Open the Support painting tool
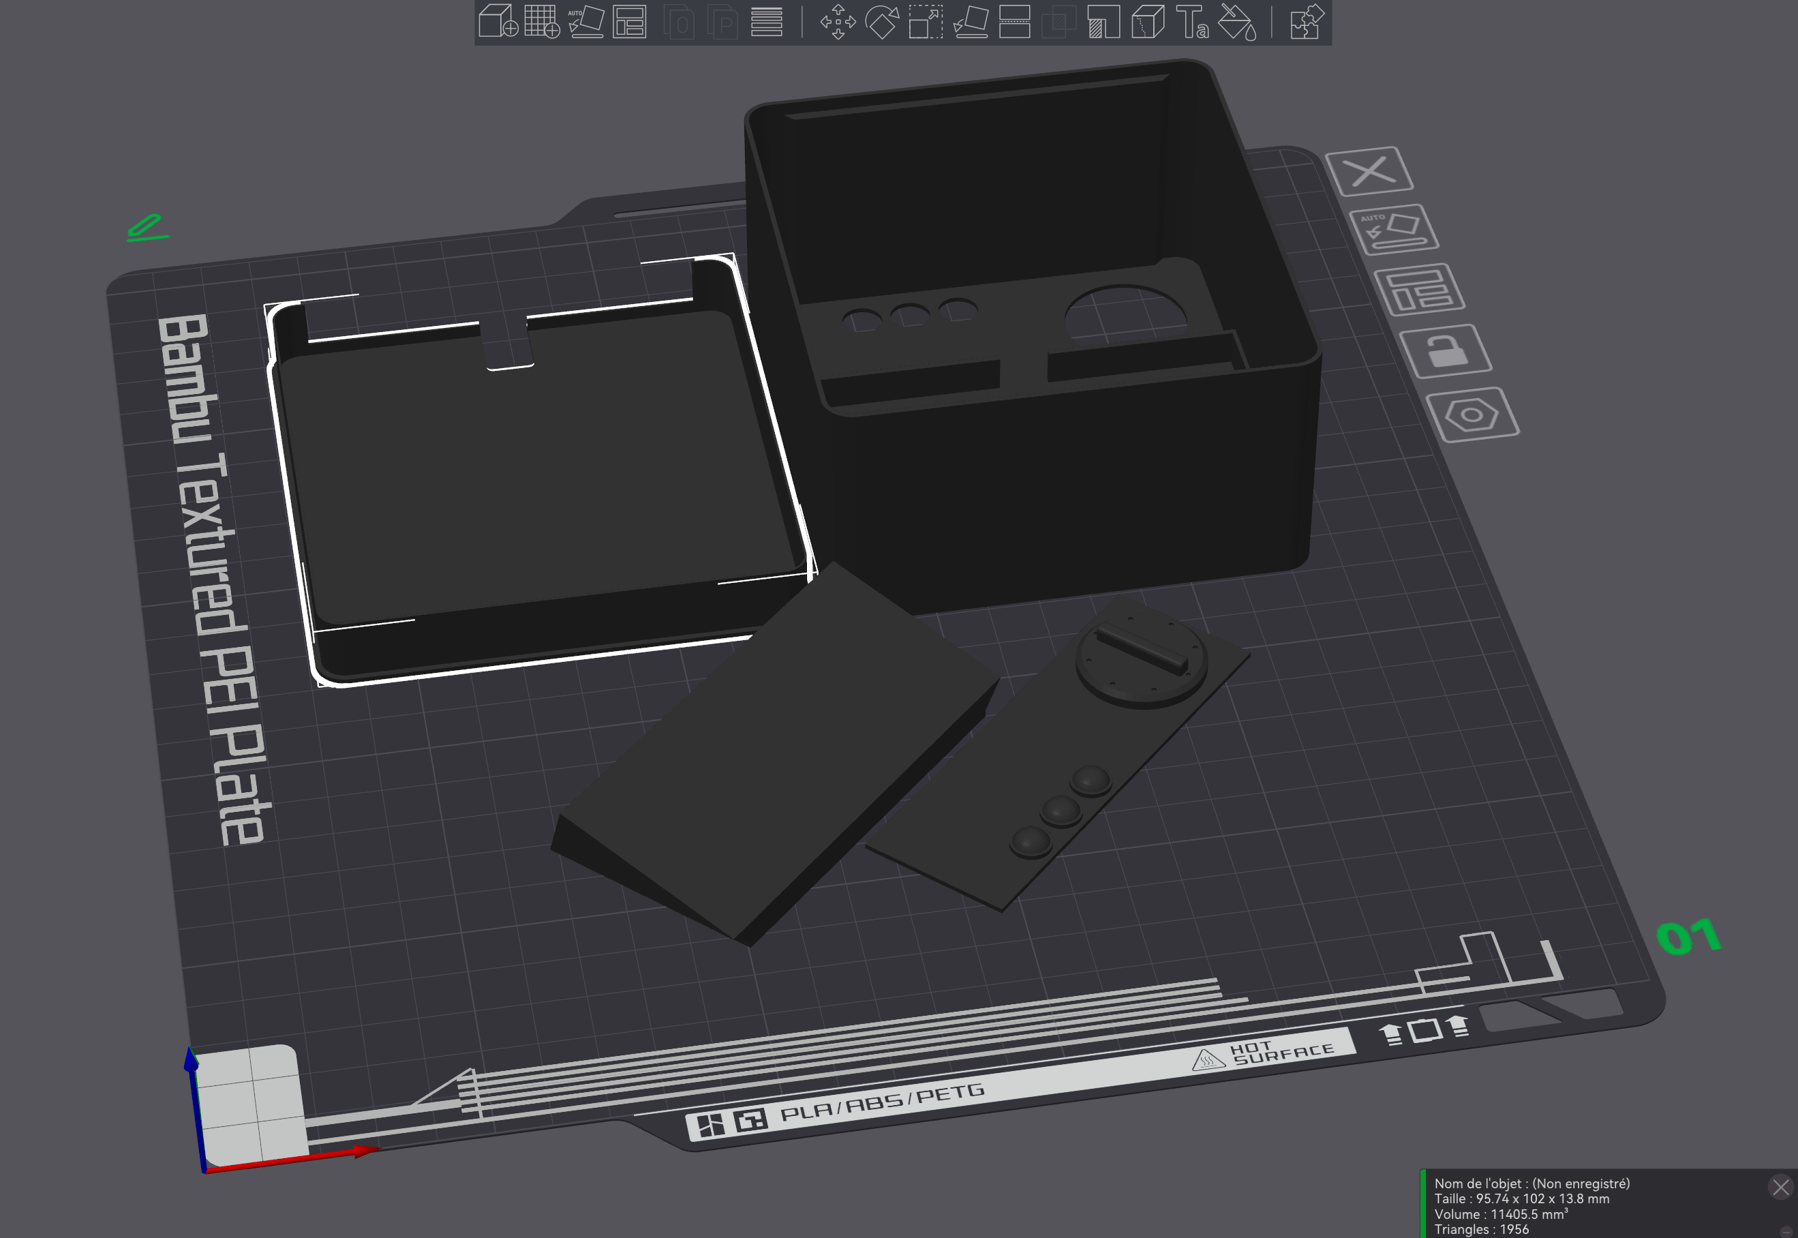 pos(1104,23)
